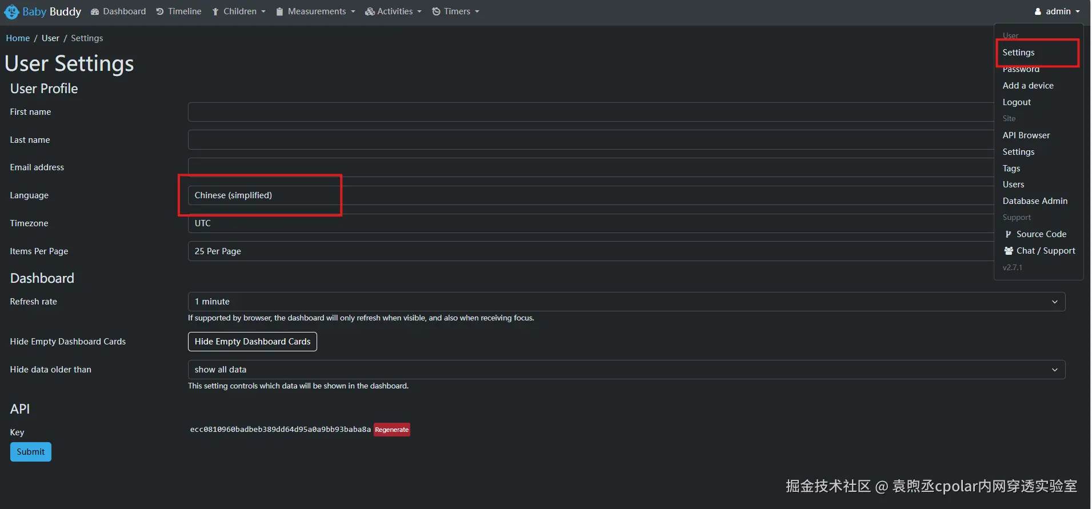Viewport: 1092px width, 509px height.
Task: Click the Home breadcrumb link
Action: pyautogui.click(x=18, y=38)
